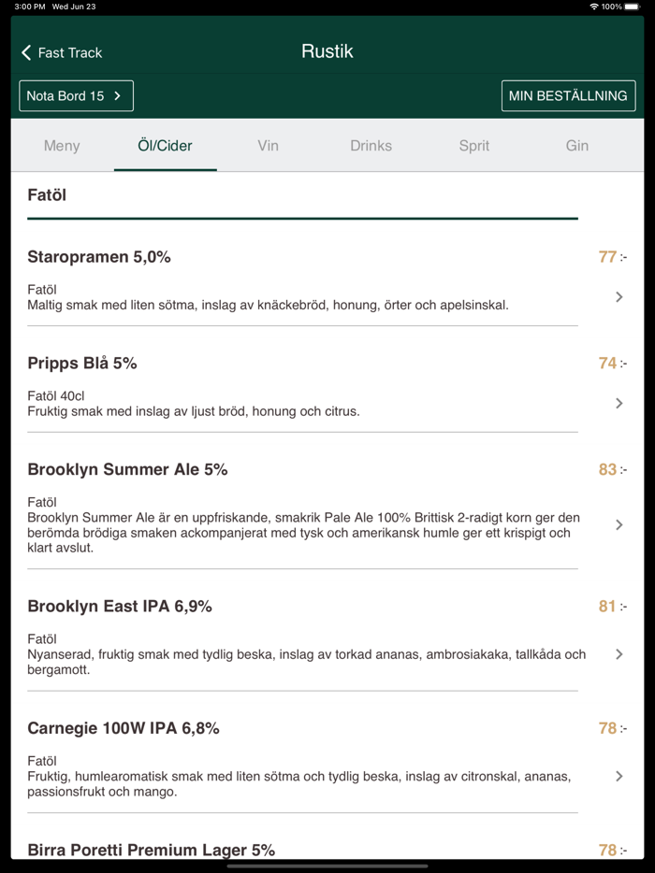The height and width of the screenshot is (873, 655).
Task: Expand Staropramen details chevron
Action: pyautogui.click(x=619, y=297)
